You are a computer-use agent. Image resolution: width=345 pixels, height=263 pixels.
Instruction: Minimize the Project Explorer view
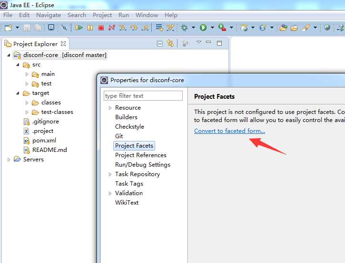point(208,42)
